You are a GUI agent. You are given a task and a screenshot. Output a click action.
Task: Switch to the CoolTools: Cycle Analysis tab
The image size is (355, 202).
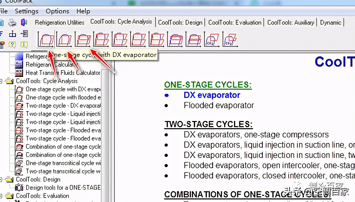click(121, 22)
